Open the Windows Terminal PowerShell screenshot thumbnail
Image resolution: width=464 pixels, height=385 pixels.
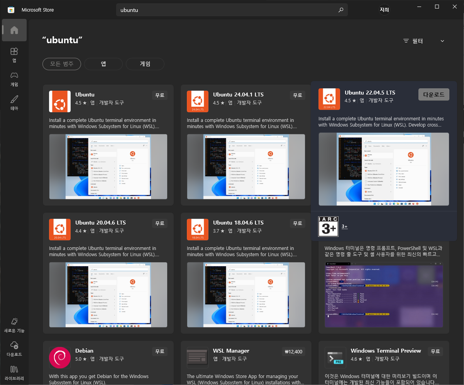tap(384, 295)
